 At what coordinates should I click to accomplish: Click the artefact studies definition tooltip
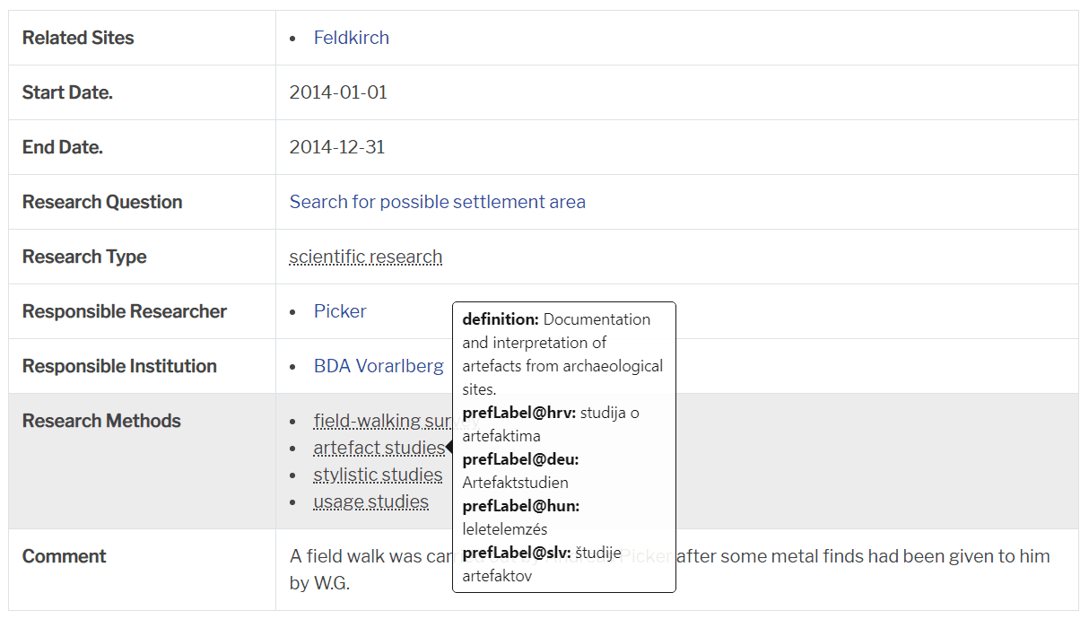point(563,353)
